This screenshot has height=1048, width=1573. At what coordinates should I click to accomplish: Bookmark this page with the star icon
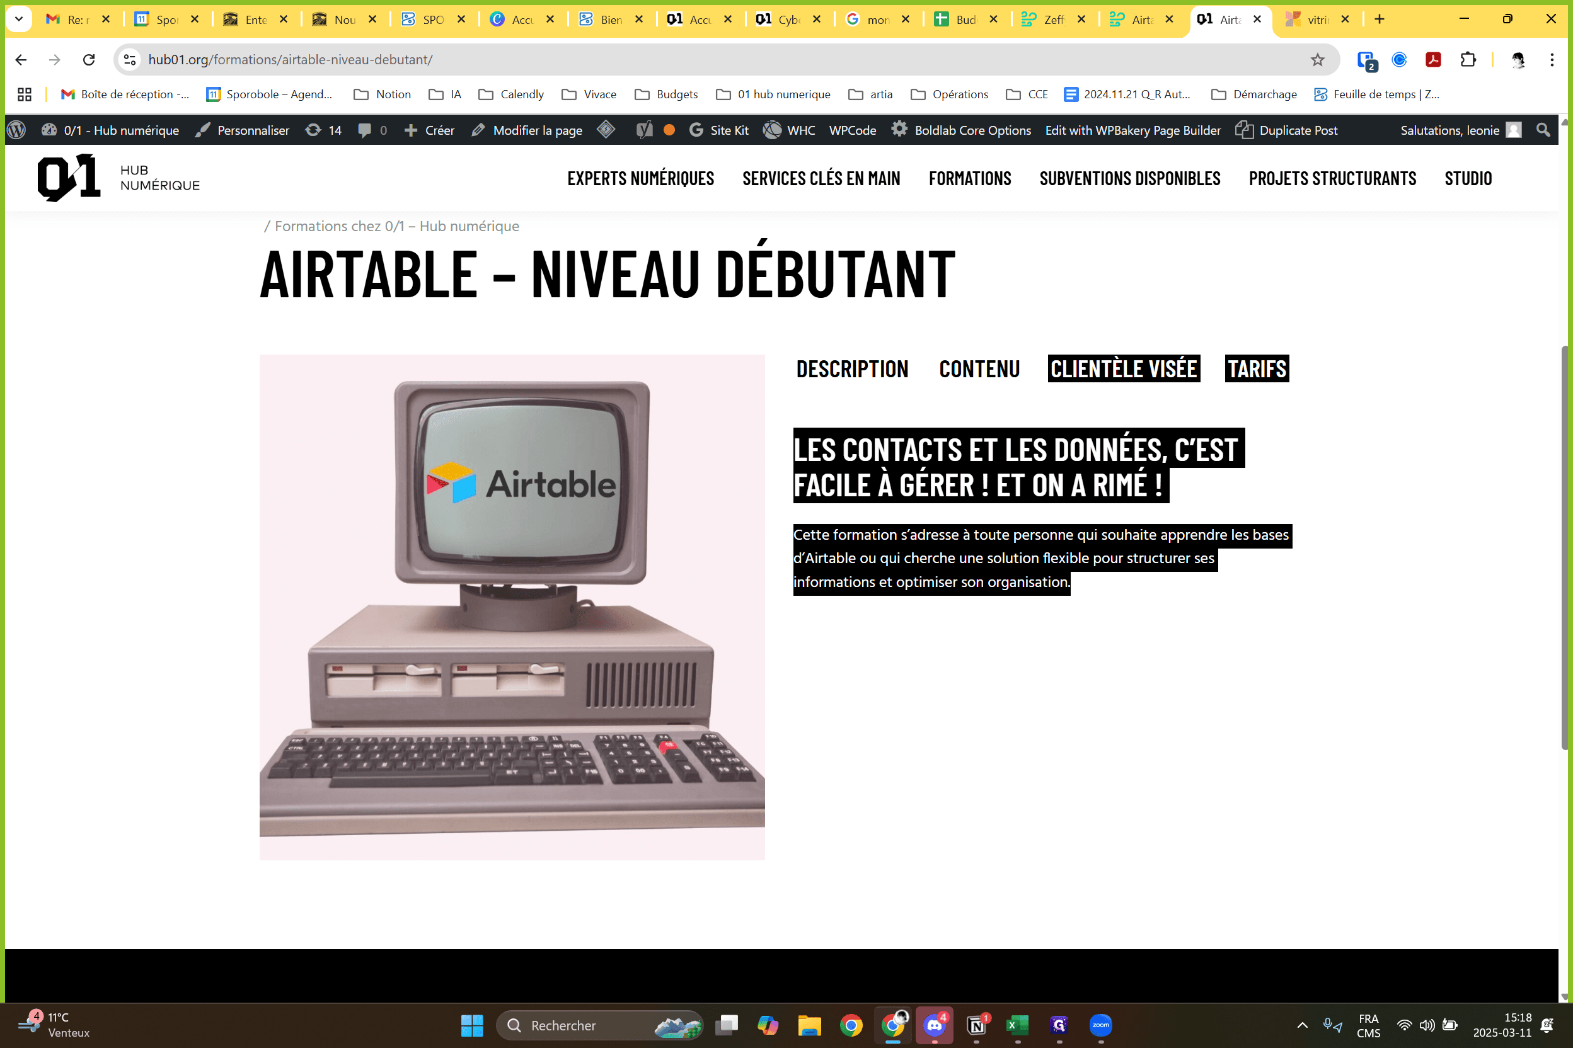coord(1317,59)
